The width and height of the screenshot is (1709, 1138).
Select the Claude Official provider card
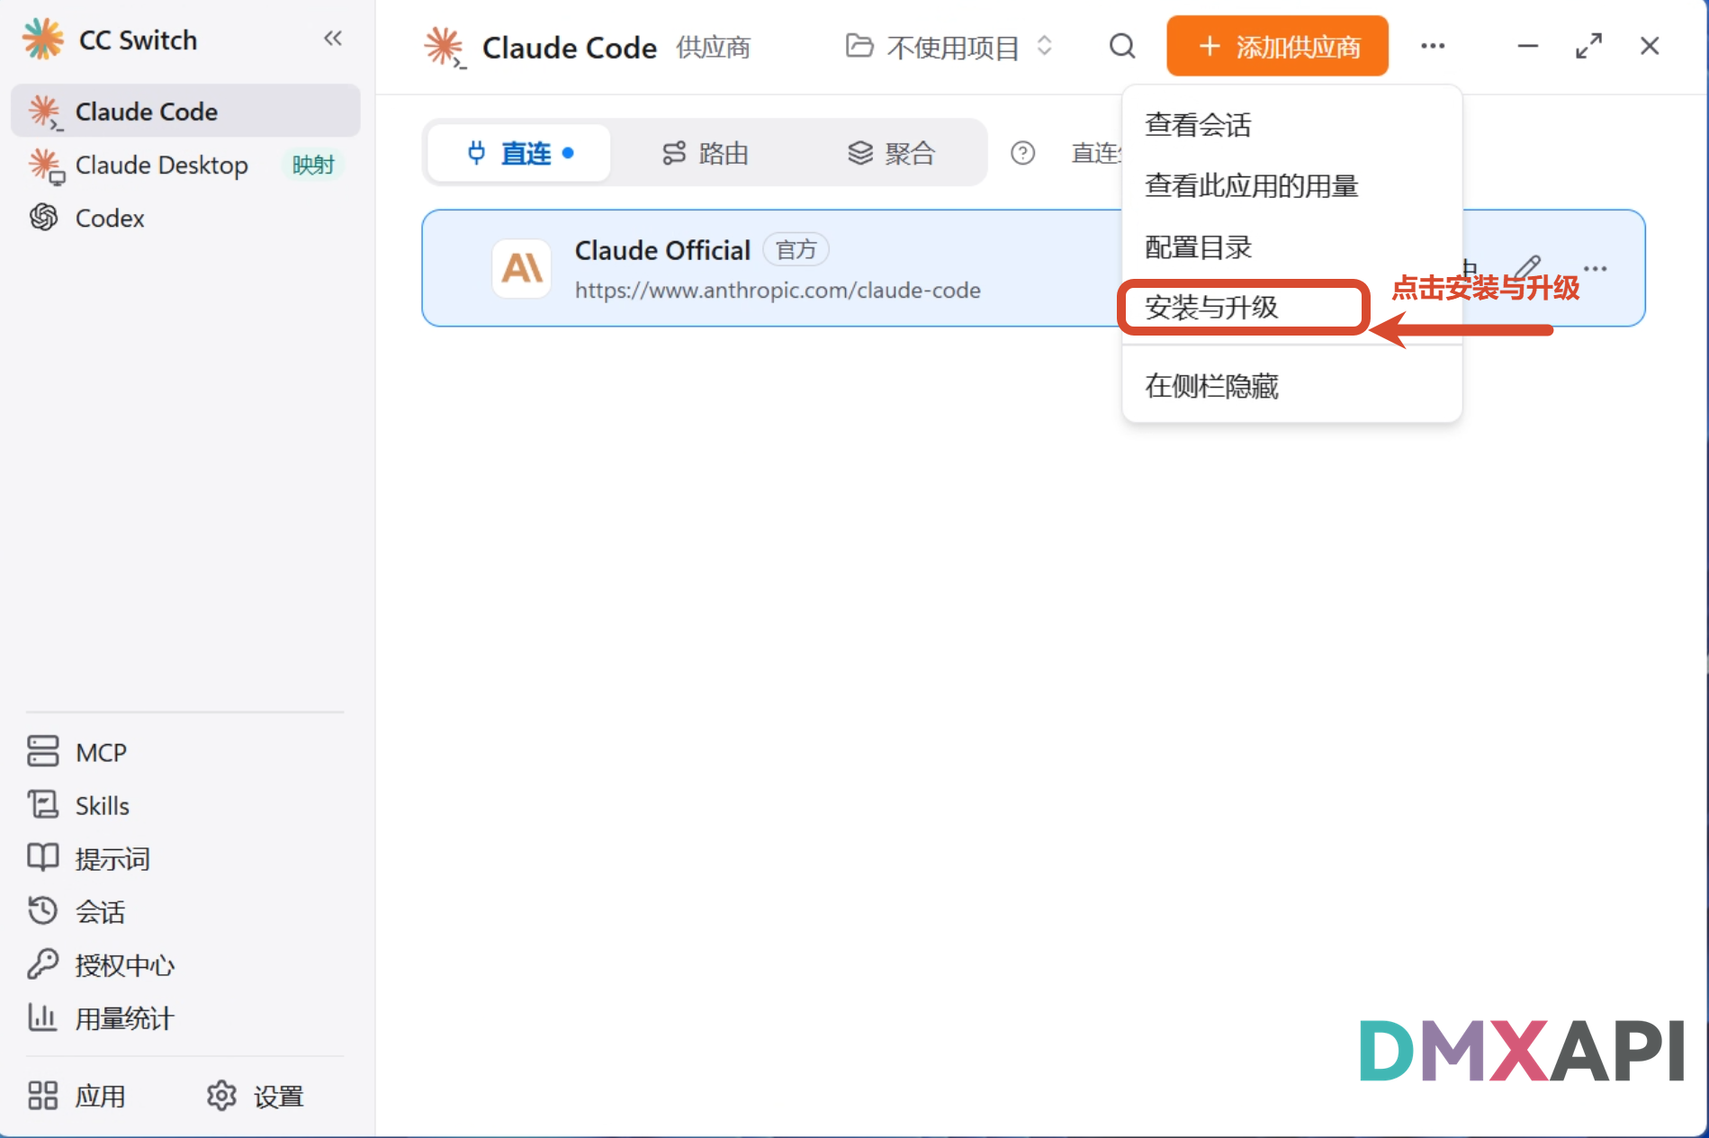pos(774,268)
